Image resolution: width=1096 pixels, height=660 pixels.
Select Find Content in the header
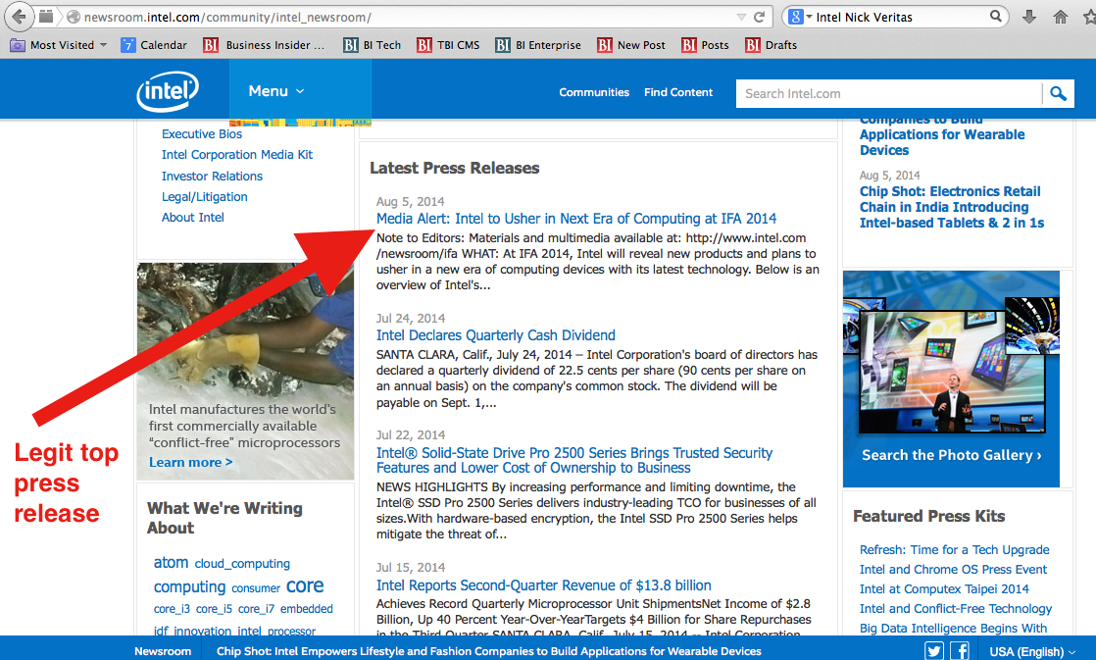(678, 92)
